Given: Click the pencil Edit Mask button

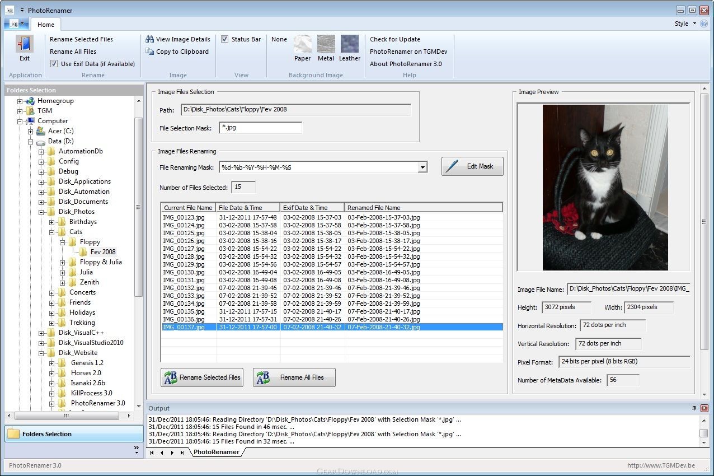Looking at the screenshot, I should [472, 166].
